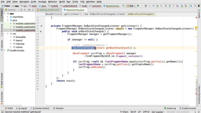Open the app run configuration dropdown
This screenshot has height=113, width=201.
pos(131,6)
